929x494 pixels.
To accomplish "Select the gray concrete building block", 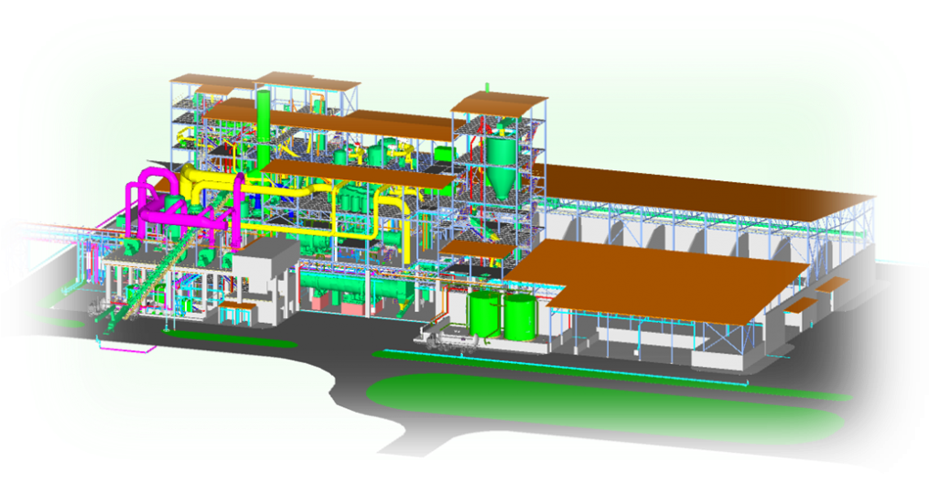I will pyautogui.click(x=264, y=274).
